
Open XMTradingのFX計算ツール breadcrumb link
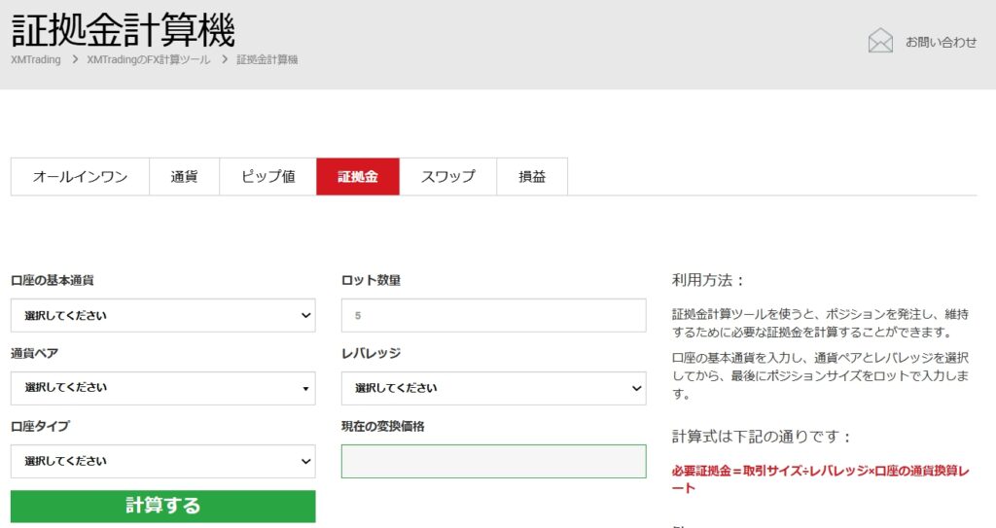[x=148, y=60]
